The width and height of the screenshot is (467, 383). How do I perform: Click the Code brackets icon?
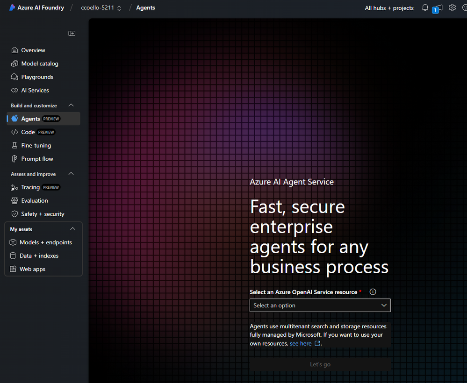tap(14, 132)
